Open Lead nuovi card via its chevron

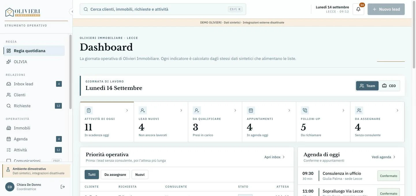181,110
